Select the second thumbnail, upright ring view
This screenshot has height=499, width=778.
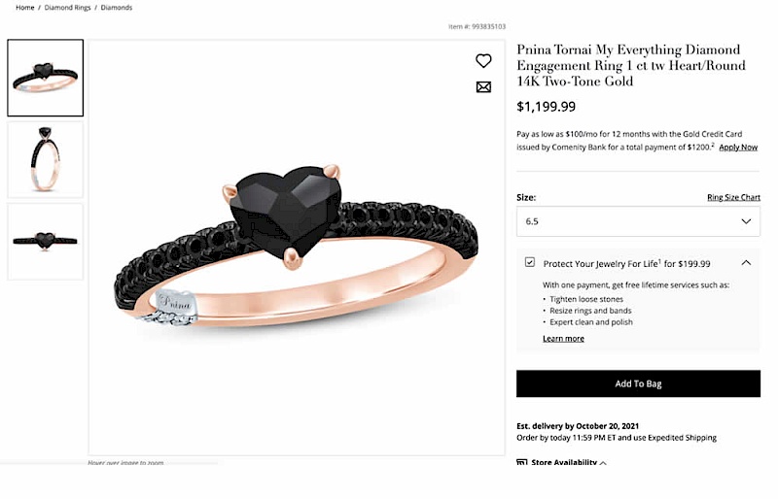(46, 159)
